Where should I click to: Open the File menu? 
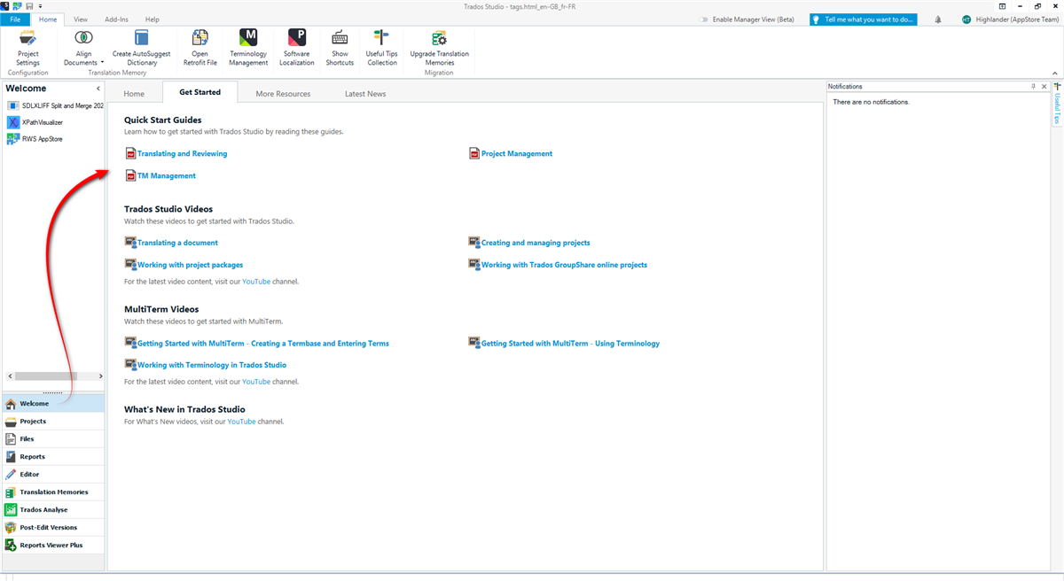pyautogui.click(x=15, y=19)
